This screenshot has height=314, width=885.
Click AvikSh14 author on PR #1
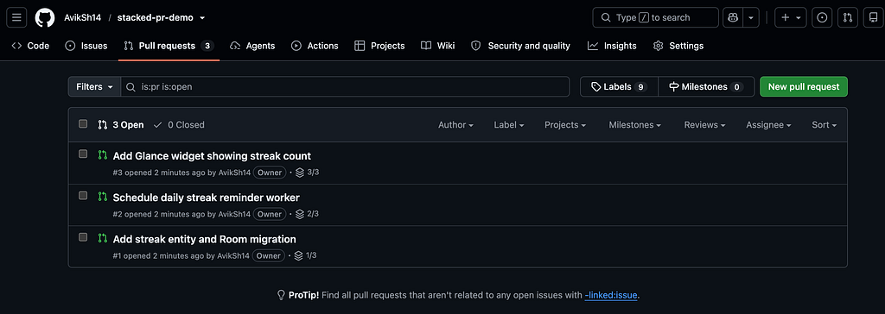(233, 256)
